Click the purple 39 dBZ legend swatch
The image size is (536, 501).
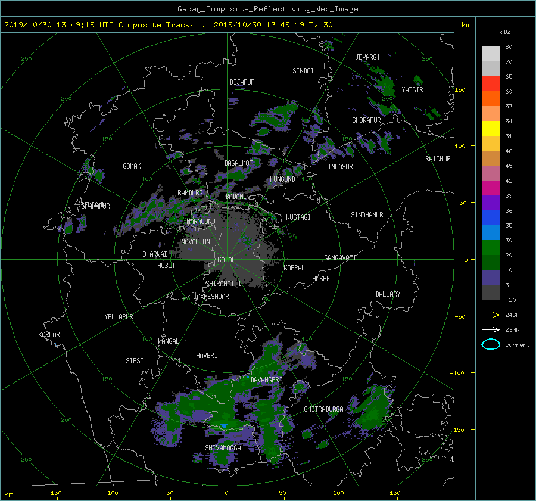[x=491, y=203]
